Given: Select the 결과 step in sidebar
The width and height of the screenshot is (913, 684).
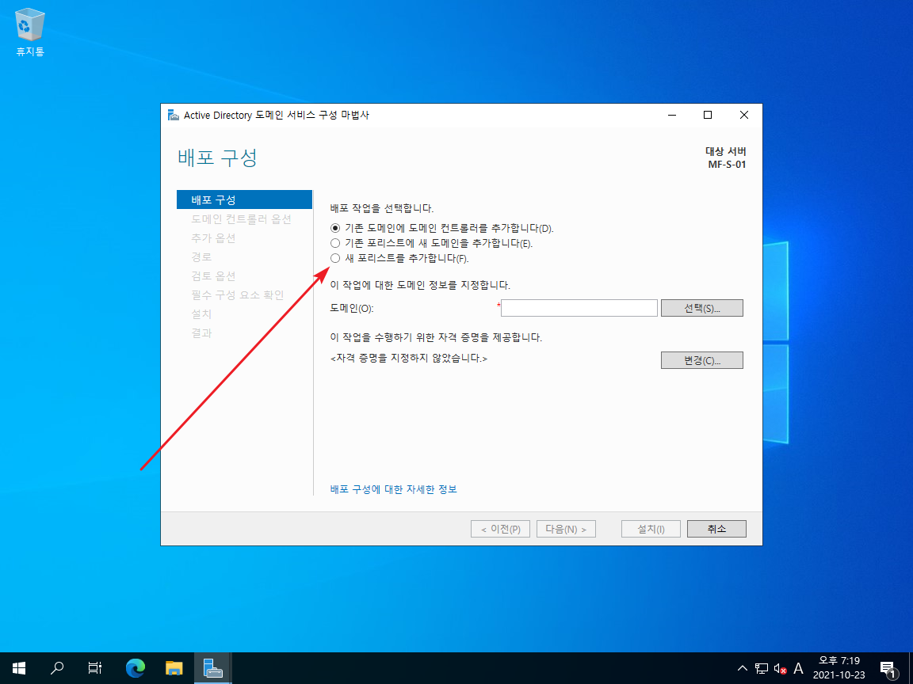Looking at the screenshot, I should [x=201, y=332].
